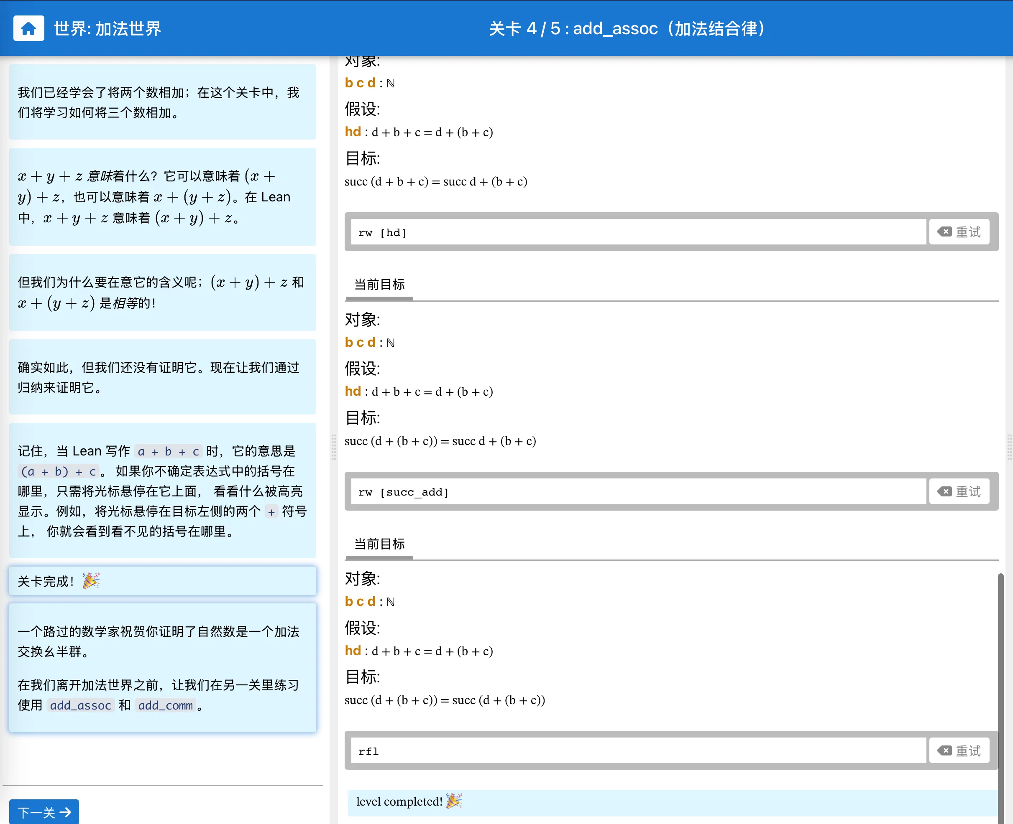
Task: Click the rw [hd] input field
Action: pyautogui.click(x=638, y=232)
